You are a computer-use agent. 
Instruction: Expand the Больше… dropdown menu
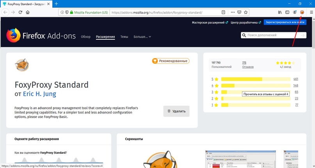[142, 37]
